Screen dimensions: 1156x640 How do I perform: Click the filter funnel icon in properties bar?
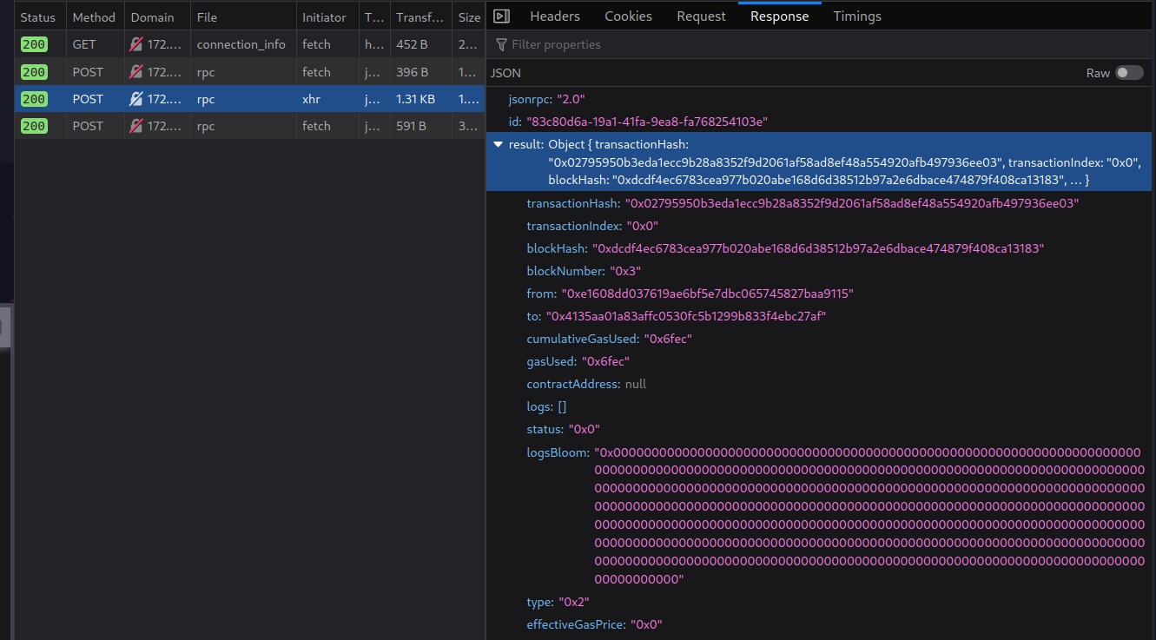(500, 44)
